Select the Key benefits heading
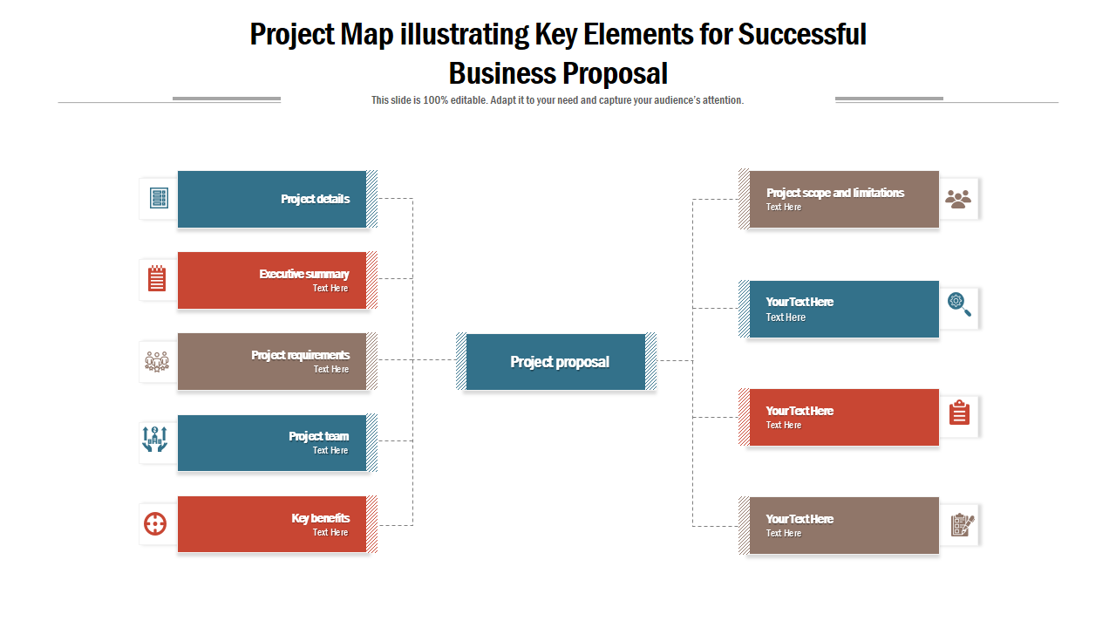The width and height of the screenshot is (1116, 628). [321, 518]
